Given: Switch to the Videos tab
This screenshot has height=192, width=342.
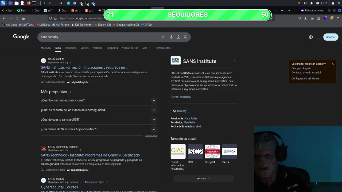Looking at the screenshot, I should (x=84, y=48).
